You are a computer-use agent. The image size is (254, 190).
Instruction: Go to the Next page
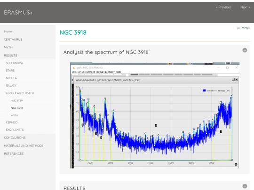click(x=245, y=7)
